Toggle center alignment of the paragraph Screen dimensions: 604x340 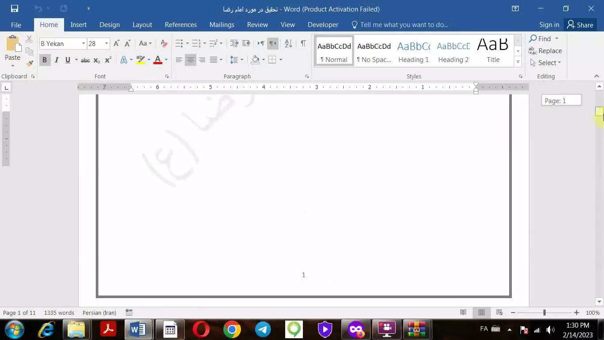(x=190, y=60)
